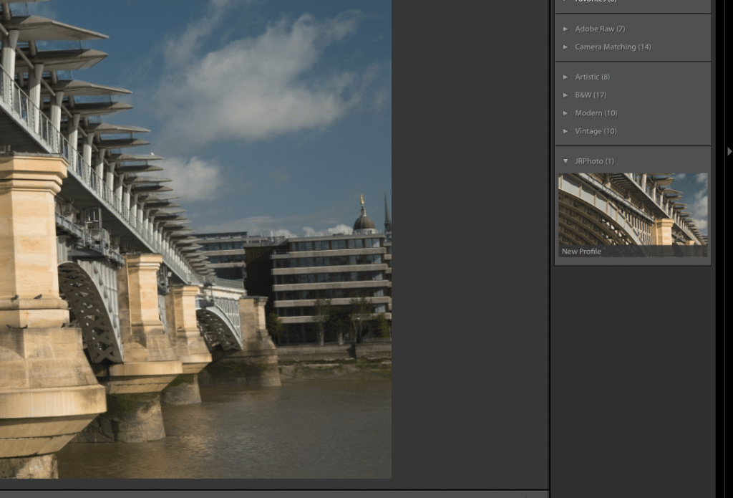733x498 pixels.
Task: Hide the right panel using edge arrow
Action: click(729, 151)
